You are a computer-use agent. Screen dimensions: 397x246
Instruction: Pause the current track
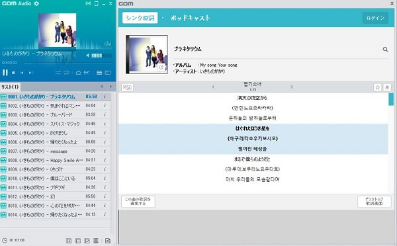pyautogui.click(x=5, y=73)
